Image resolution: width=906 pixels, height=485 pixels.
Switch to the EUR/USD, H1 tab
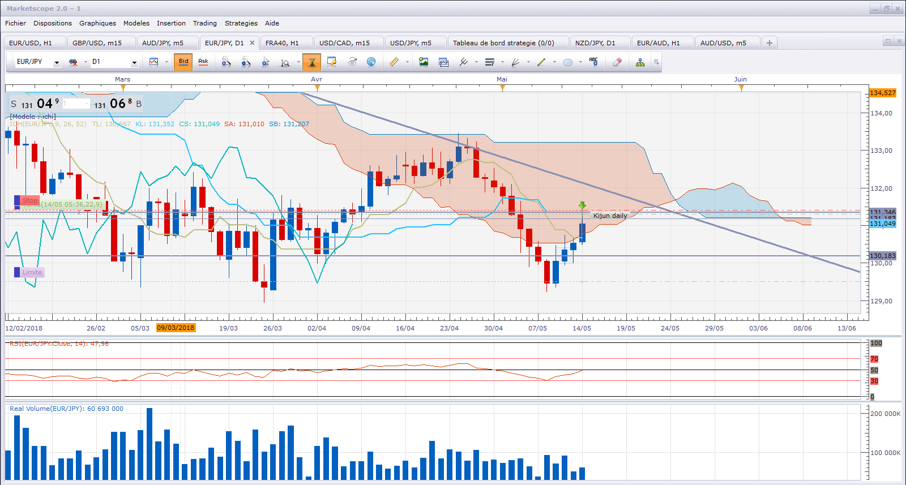35,43
